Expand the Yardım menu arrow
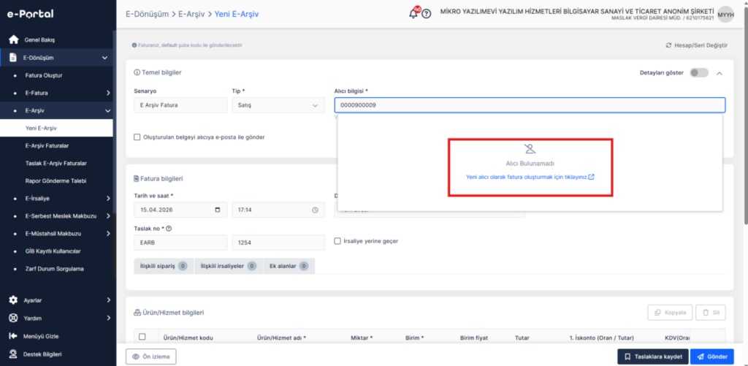This screenshot has width=748, height=366. [x=108, y=318]
